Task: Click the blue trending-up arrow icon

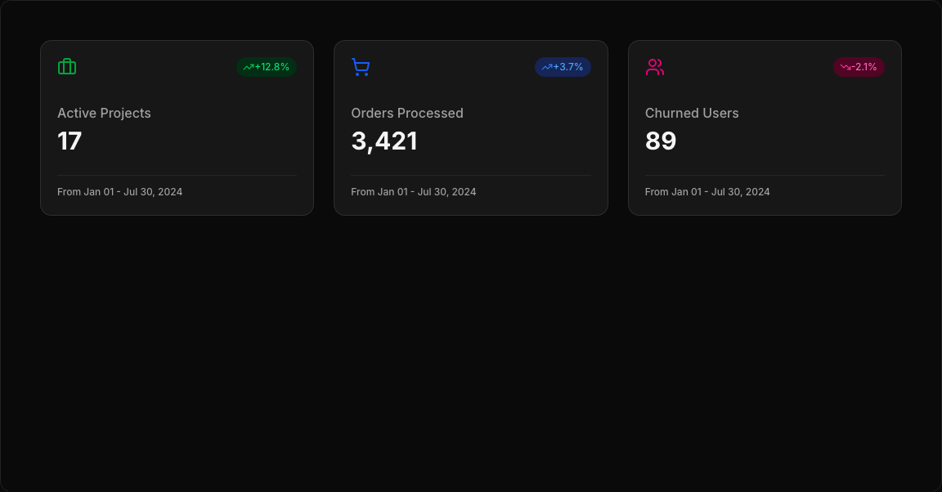Action: click(547, 67)
